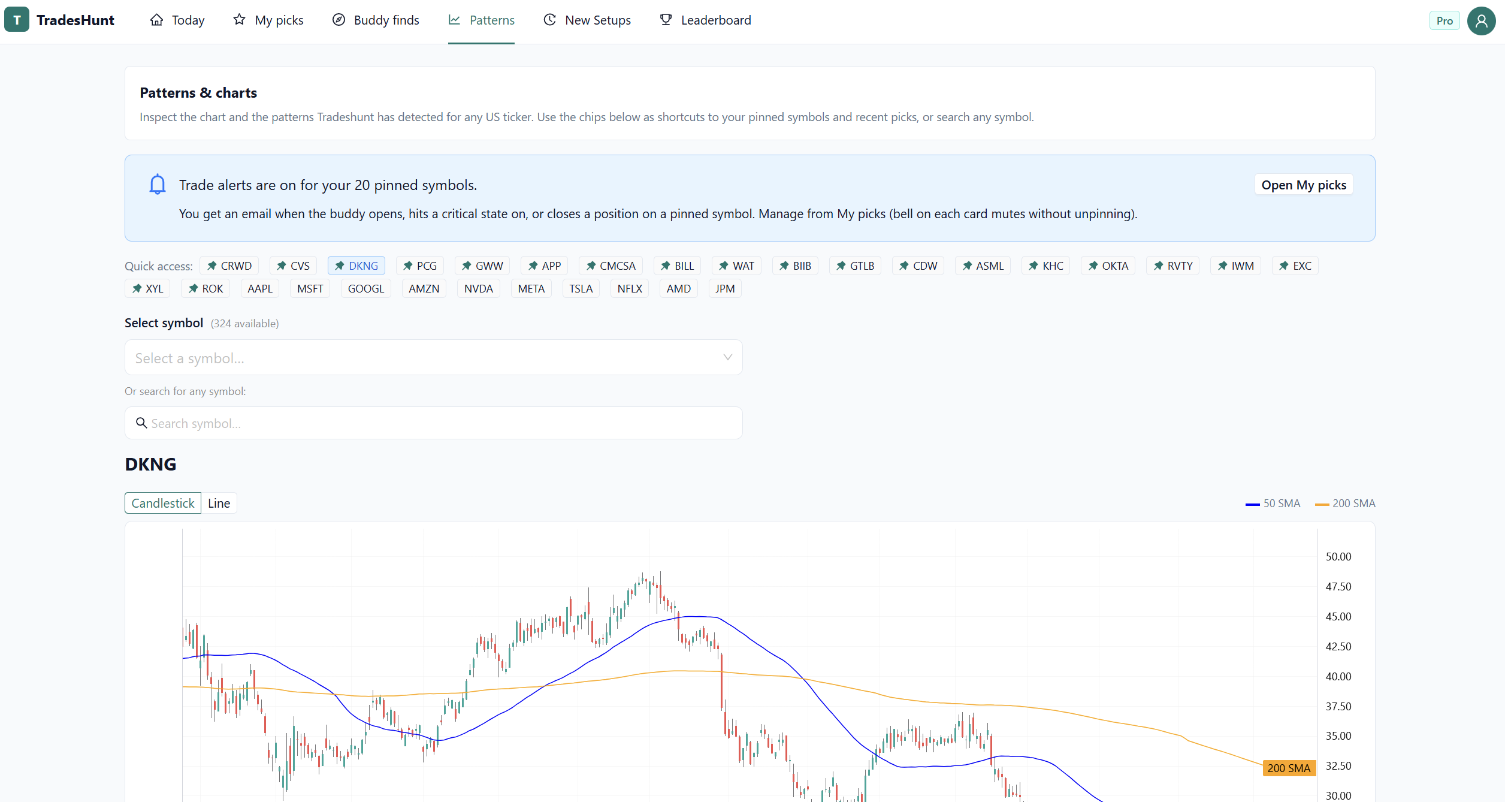Click the pin icon on IWM chip
The image size is (1505, 802).
[x=1223, y=266]
